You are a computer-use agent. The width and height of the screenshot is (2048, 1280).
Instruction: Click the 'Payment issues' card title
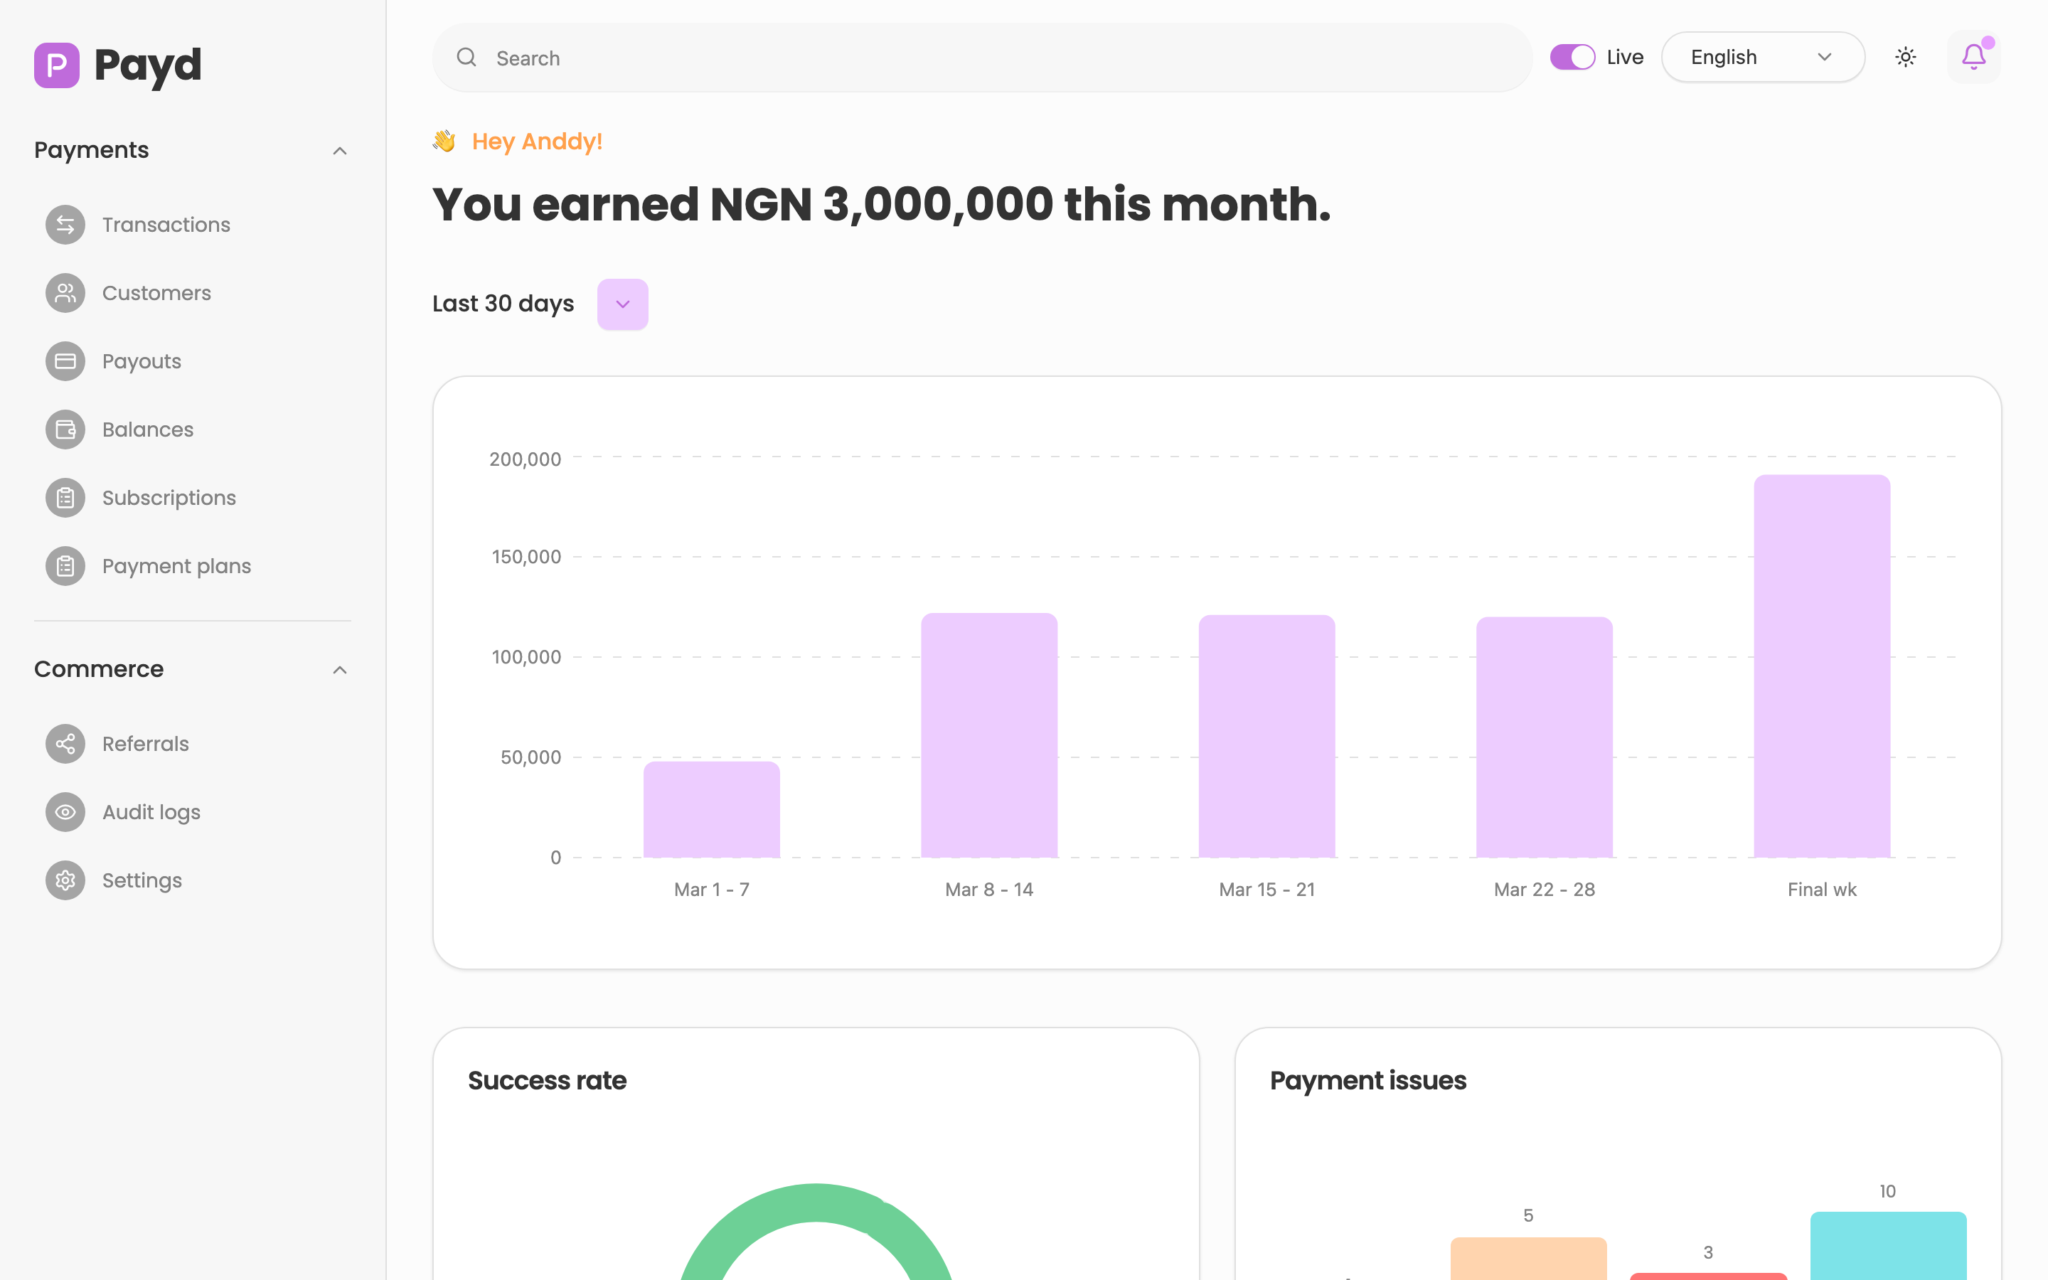pos(1367,1080)
